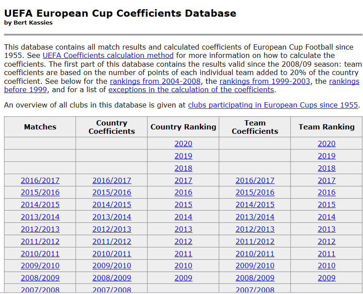Open Team Ranking 2017
Viewport: 363px width, 294px height.
pos(327,180)
